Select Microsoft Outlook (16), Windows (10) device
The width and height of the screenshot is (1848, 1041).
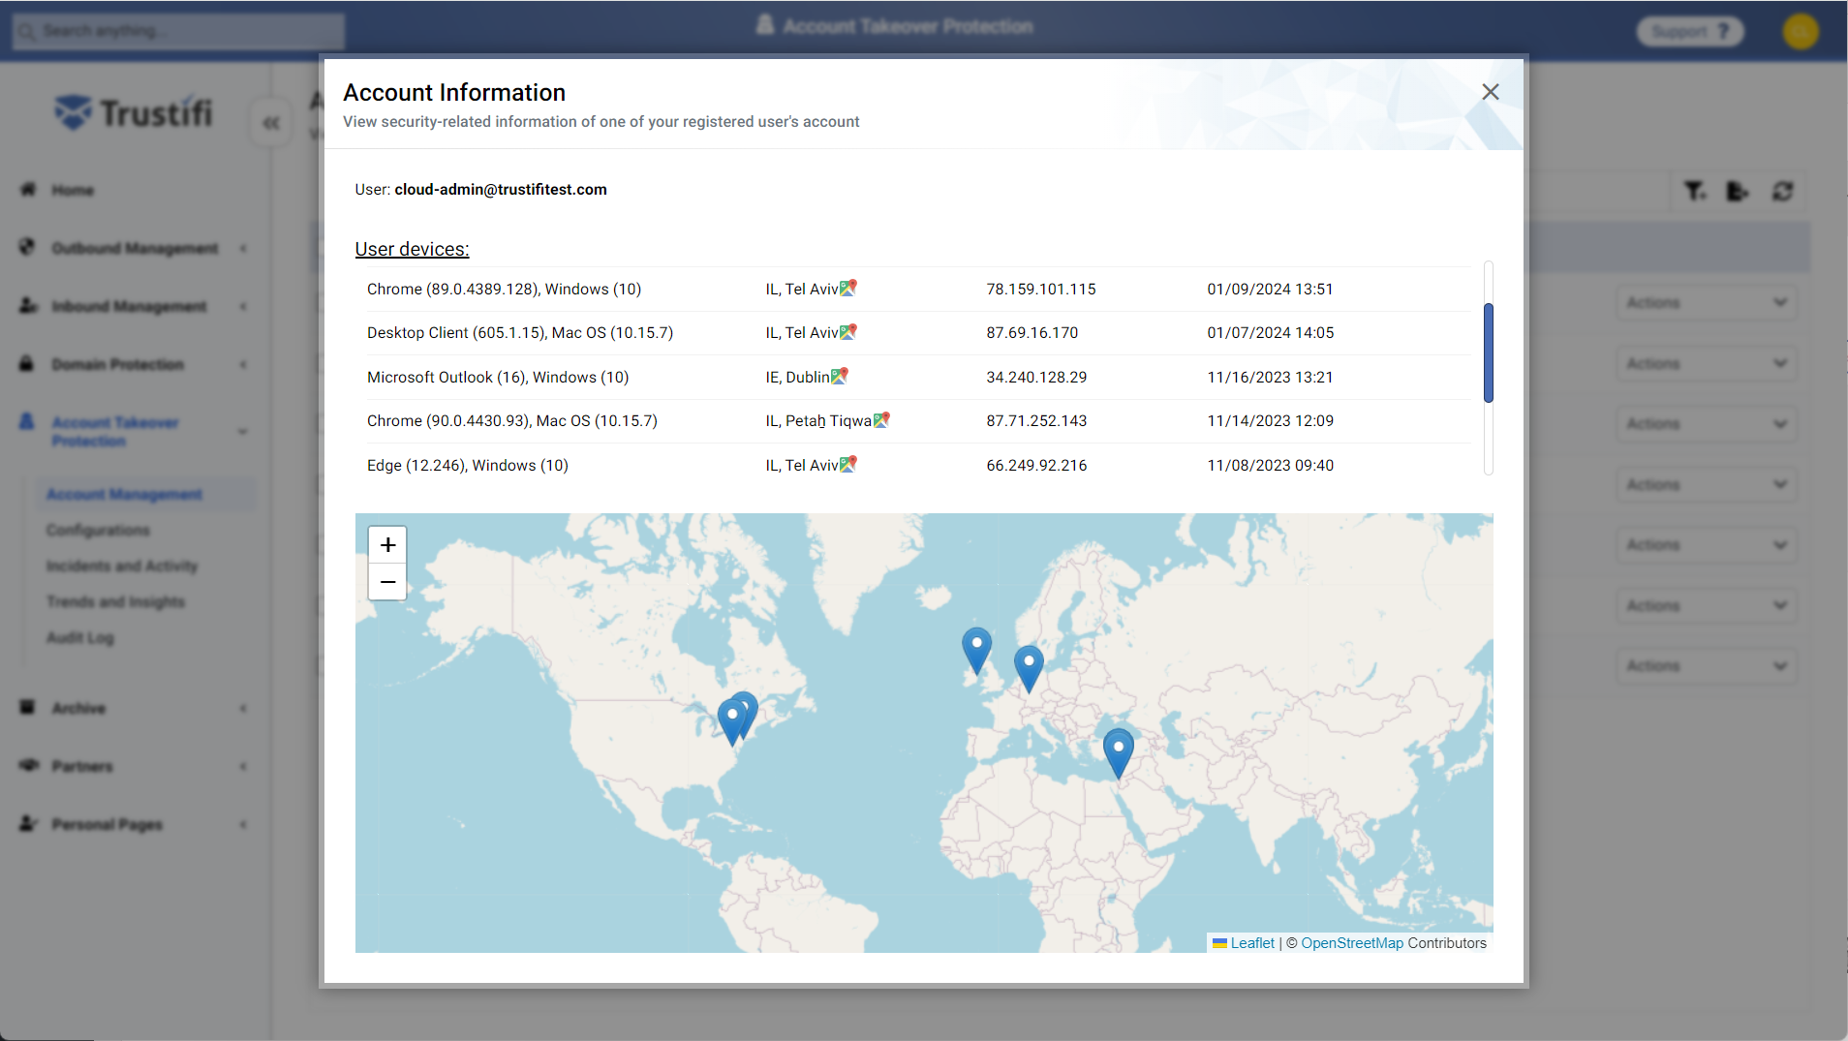click(x=498, y=377)
